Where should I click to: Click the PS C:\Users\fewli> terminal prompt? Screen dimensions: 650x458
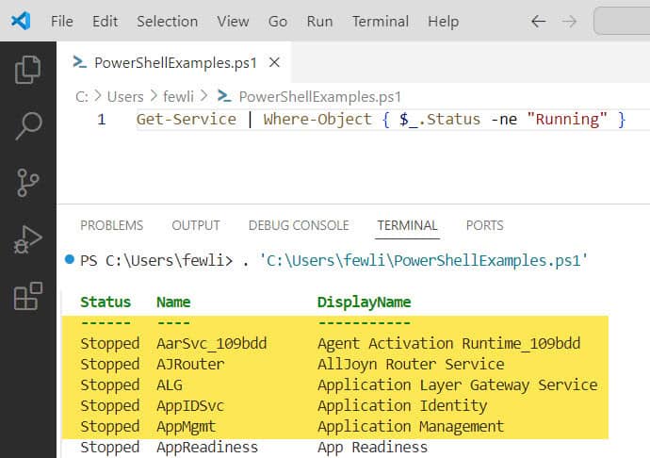156,260
